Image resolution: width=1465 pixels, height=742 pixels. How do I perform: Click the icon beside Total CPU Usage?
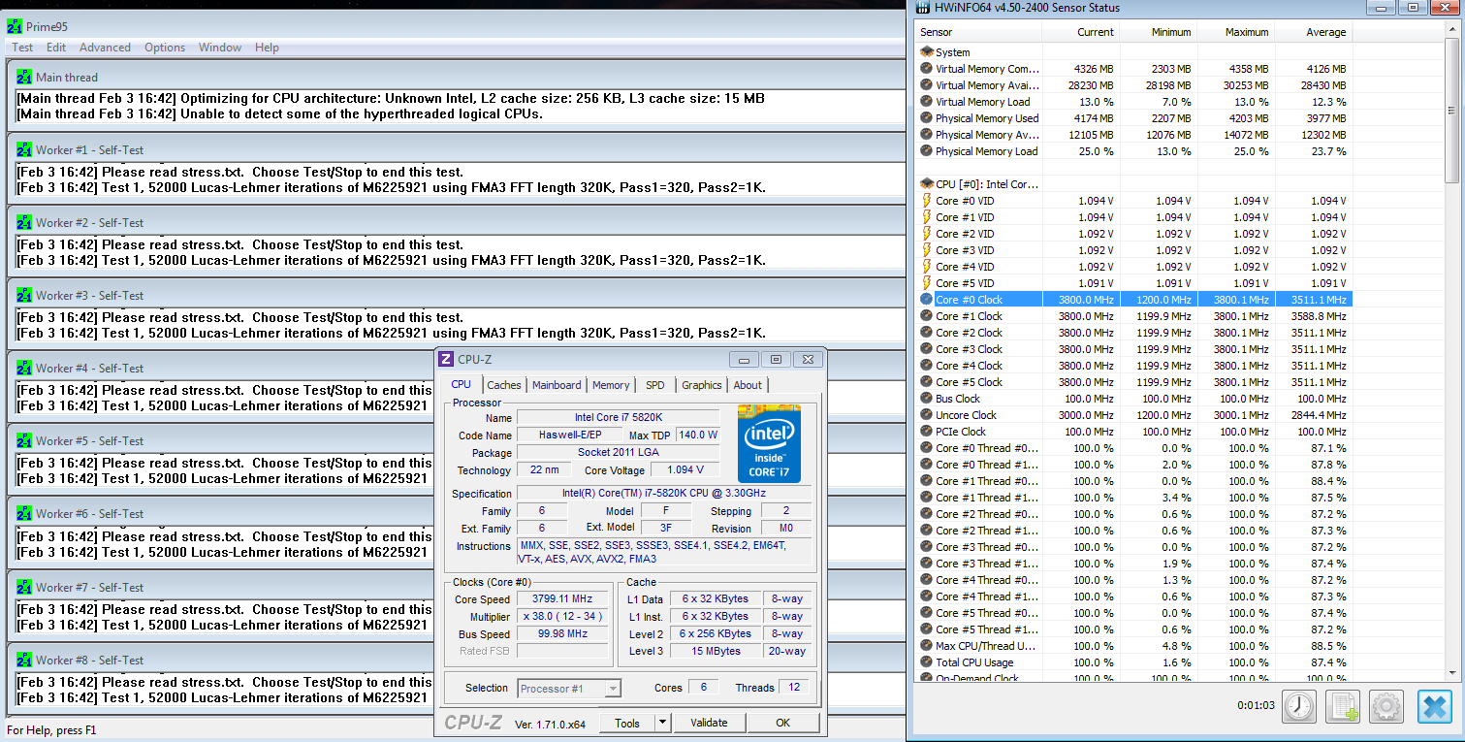tap(926, 662)
